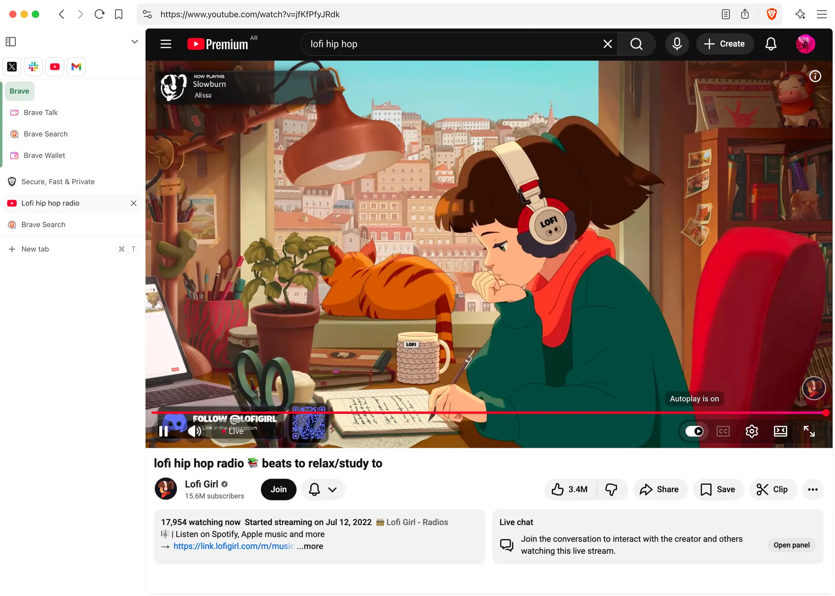Open the link.lofigirl.com music link
This screenshot has width=835, height=596.
point(234,546)
